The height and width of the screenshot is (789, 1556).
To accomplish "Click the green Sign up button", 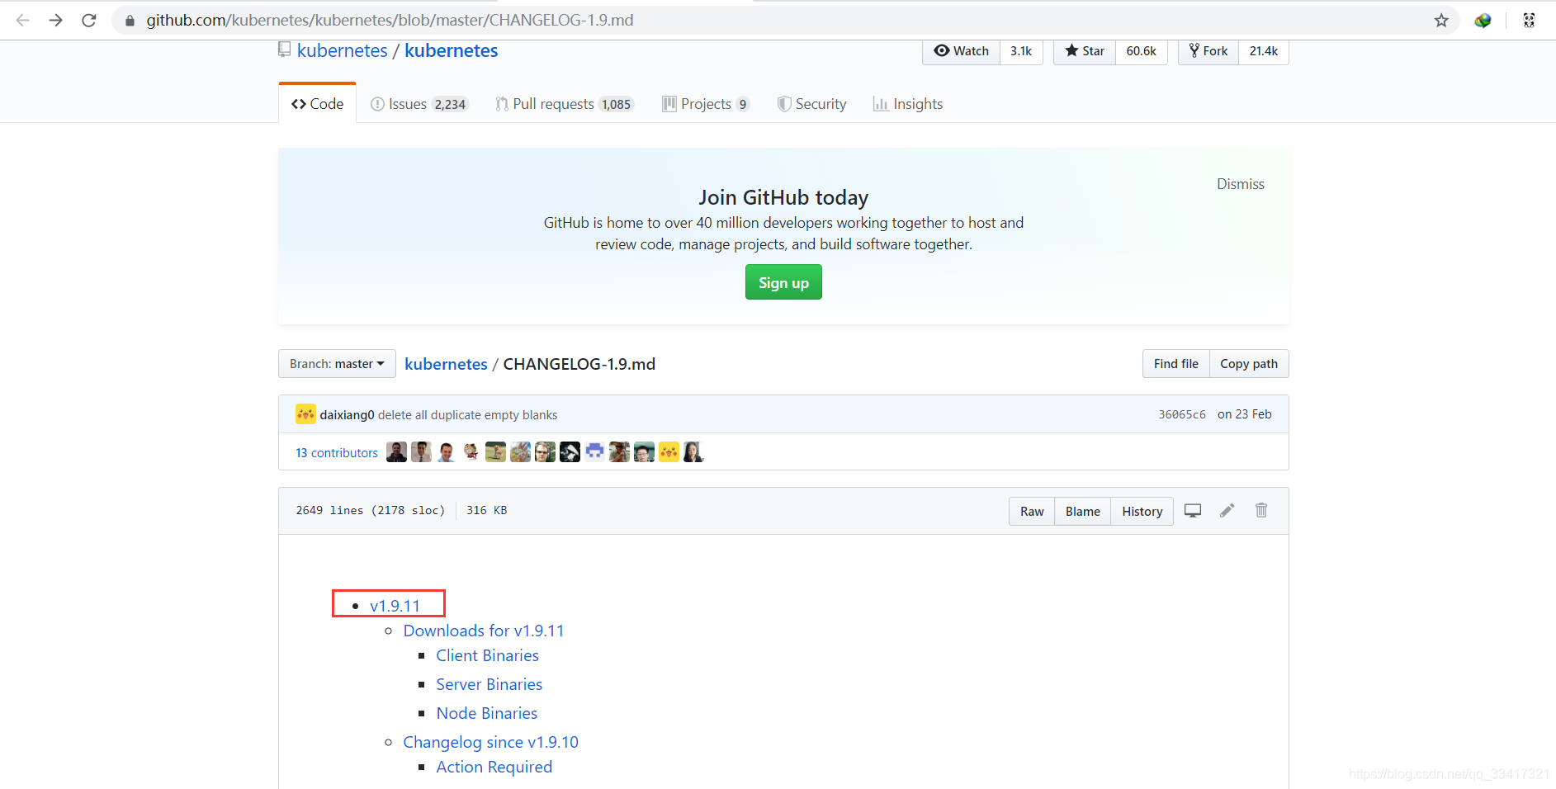I will coord(783,282).
